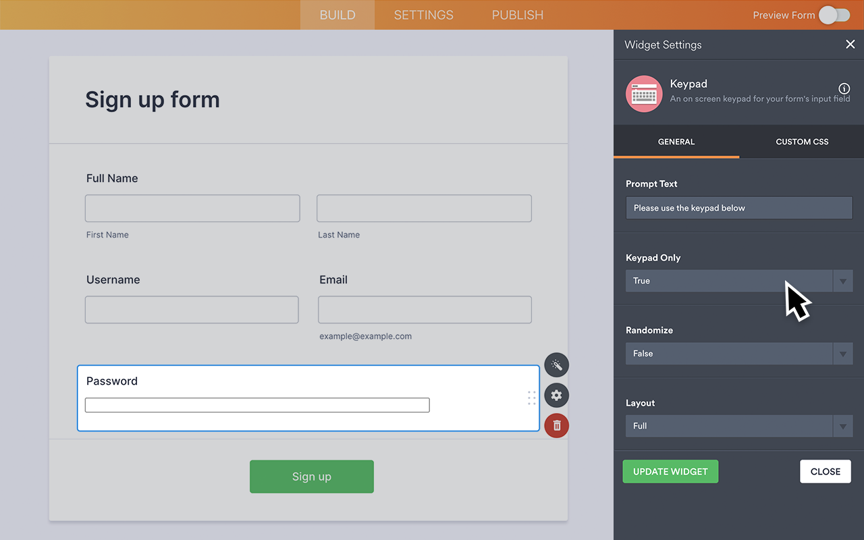Click the Keypad widget icon in Widget Settings
This screenshot has height=540, width=864.
pos(644,94)
